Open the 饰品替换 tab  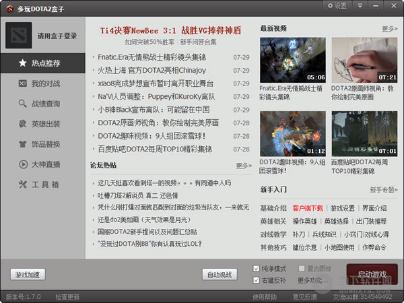coord(43,144)
